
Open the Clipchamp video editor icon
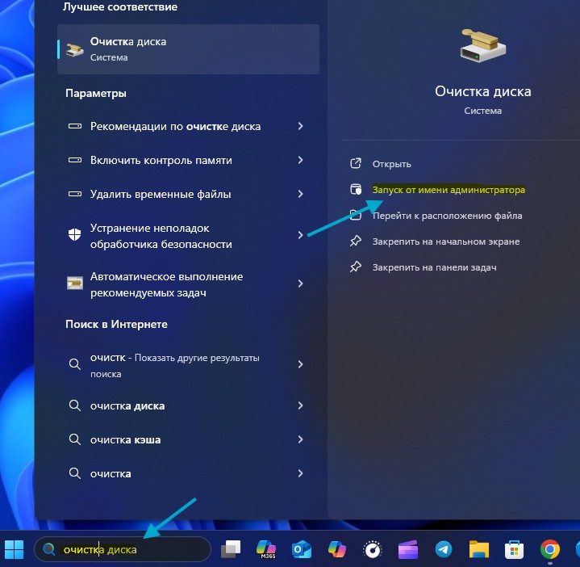[408, 549]
